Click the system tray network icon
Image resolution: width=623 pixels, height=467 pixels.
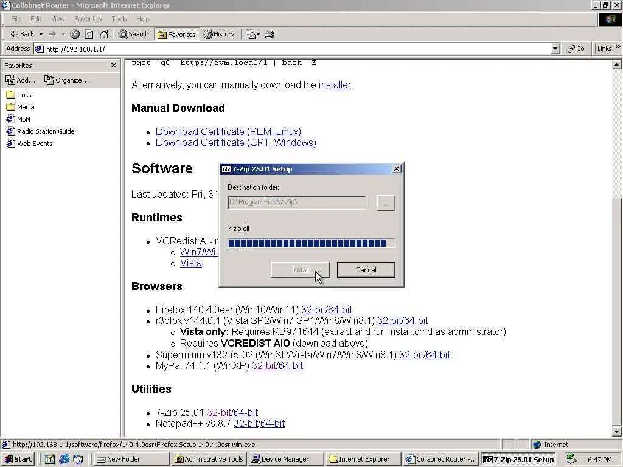click(x=571, y=460)
